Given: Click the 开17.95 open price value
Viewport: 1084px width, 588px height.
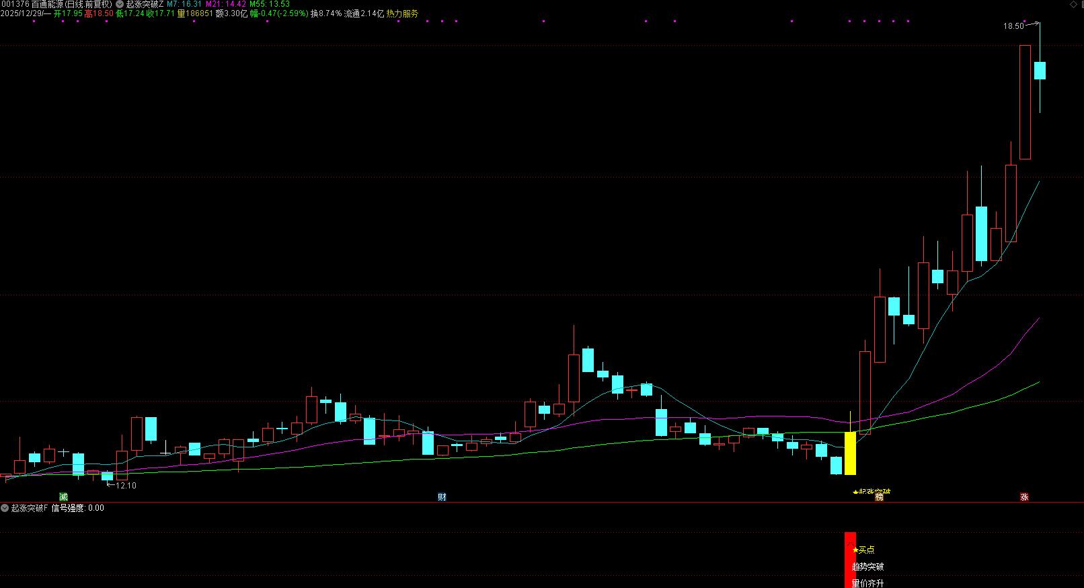Looking at the screenshot, I should click(68, 13).
